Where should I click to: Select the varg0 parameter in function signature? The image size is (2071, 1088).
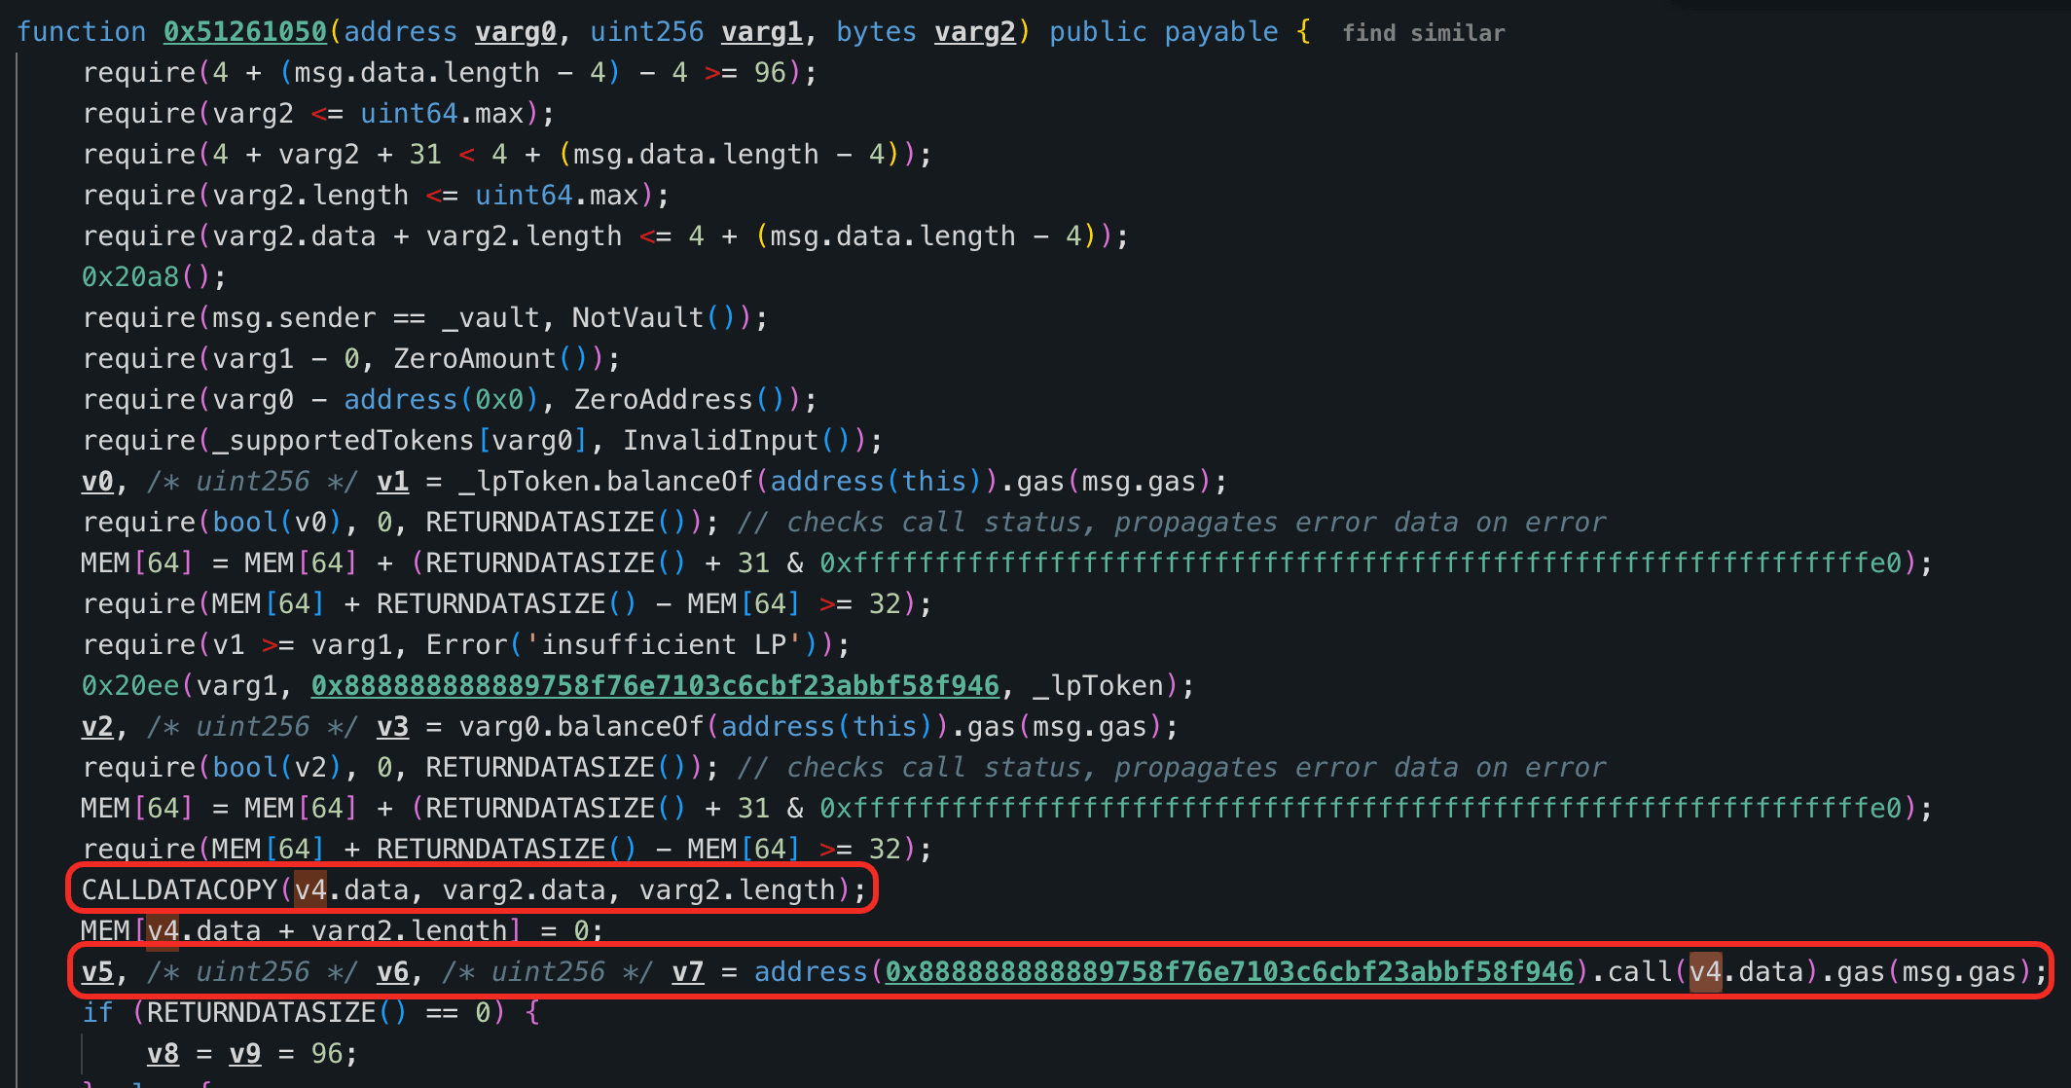[515, 32]
